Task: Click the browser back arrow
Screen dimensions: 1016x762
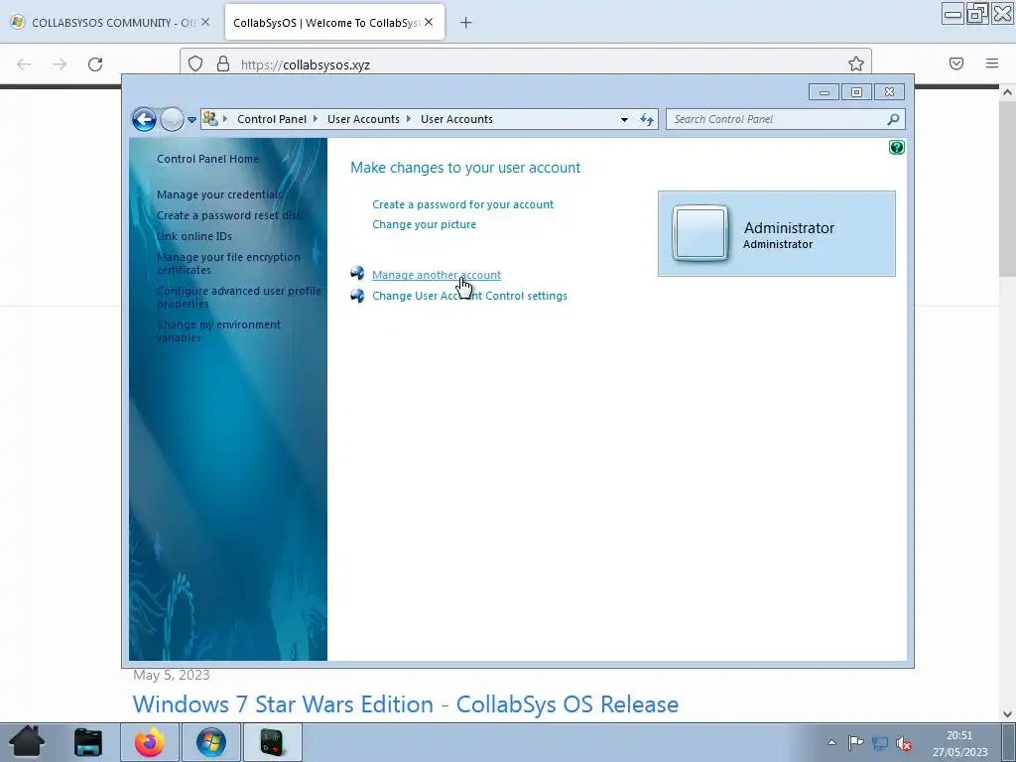Action: coord(24,64)
